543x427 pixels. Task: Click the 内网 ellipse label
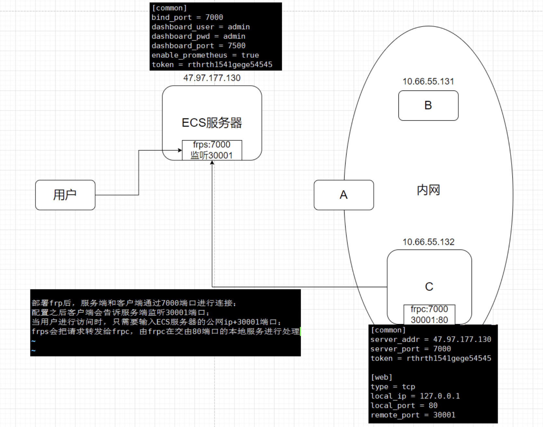click(428, 190)
